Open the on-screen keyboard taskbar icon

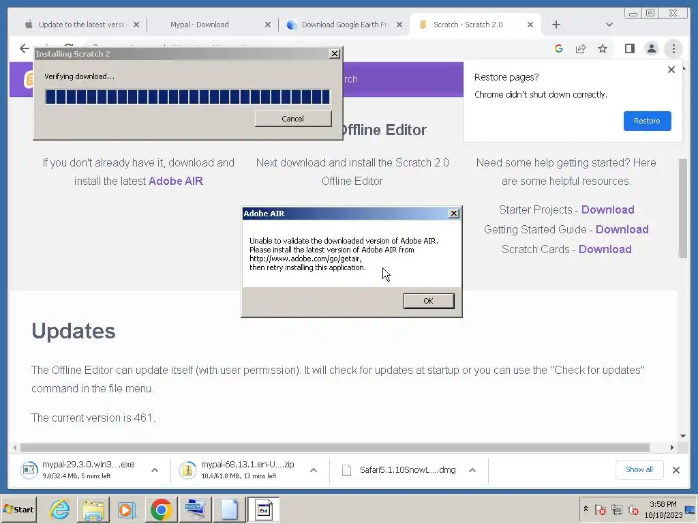195,509
